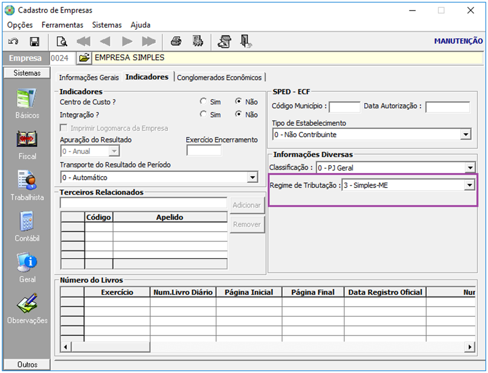
Task: Open Apuração do Resultado dropdown
Action: [114, 151]
